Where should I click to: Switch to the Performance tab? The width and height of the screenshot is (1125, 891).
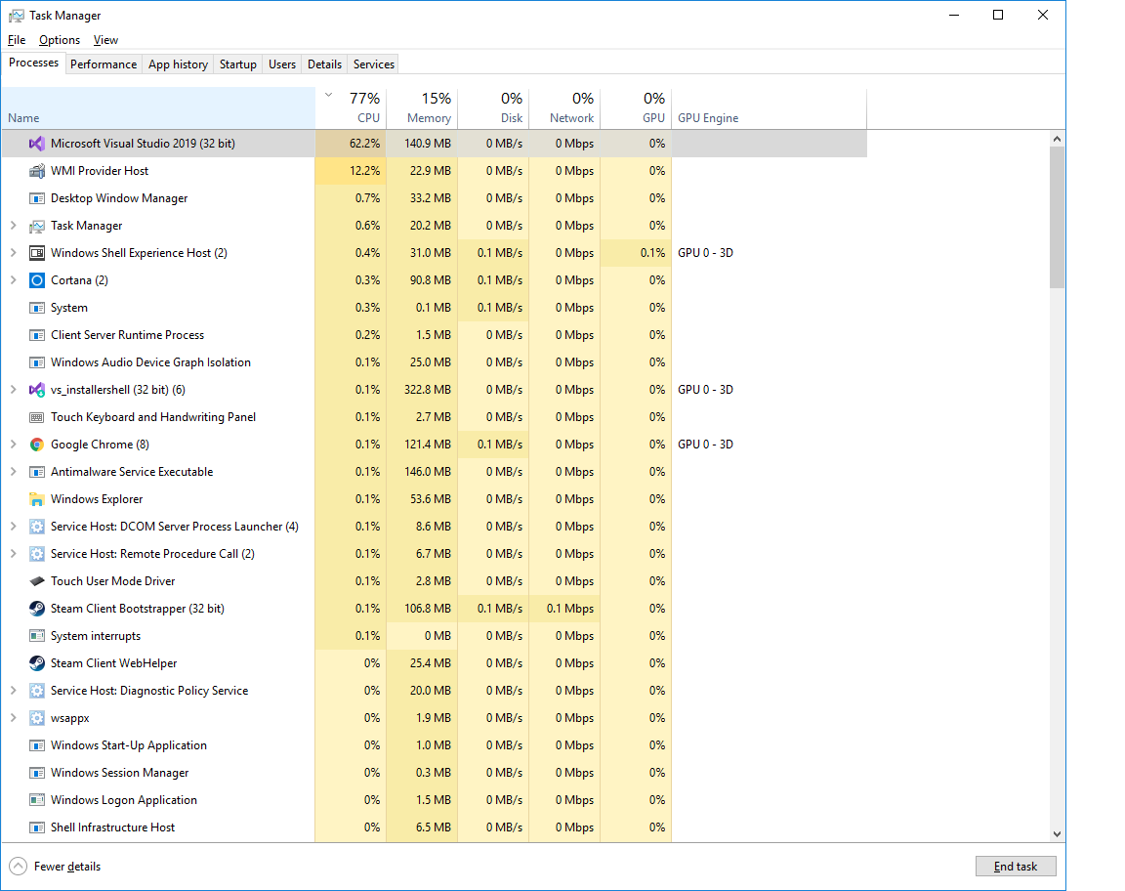coord(104,64)
